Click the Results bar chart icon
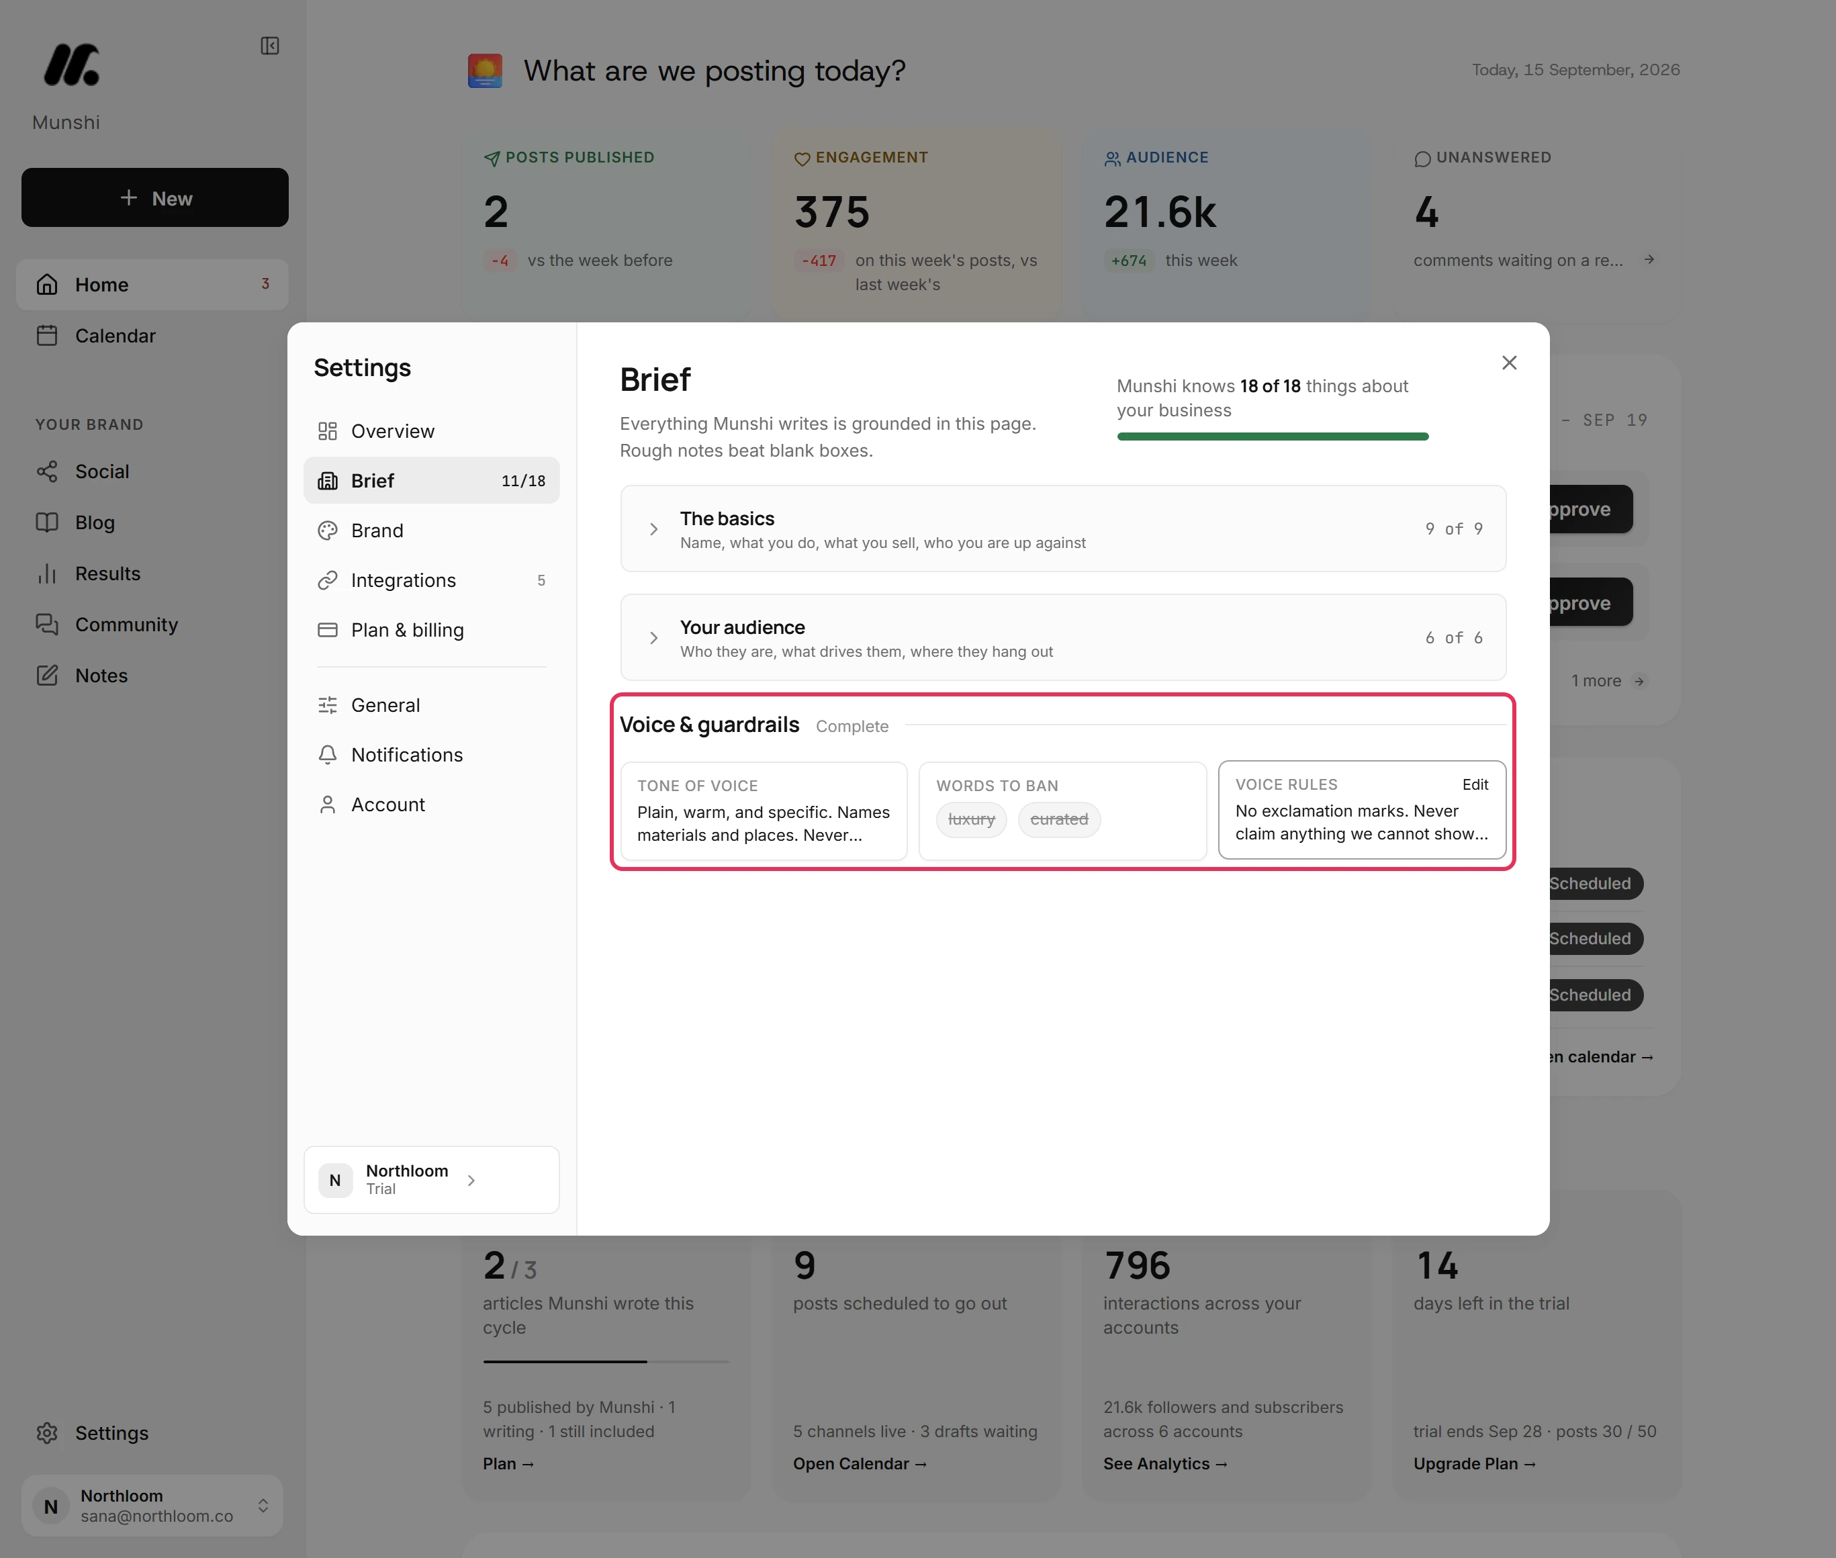1836x1558 pixels. coord(47,574)
